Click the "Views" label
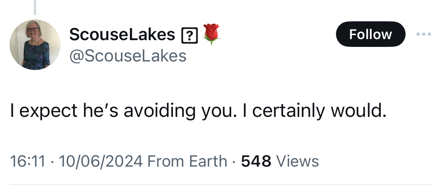 tap(297, 161)
